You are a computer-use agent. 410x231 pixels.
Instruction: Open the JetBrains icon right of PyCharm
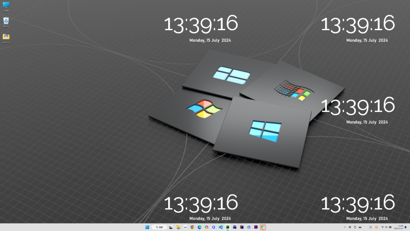tap(235, 227)
